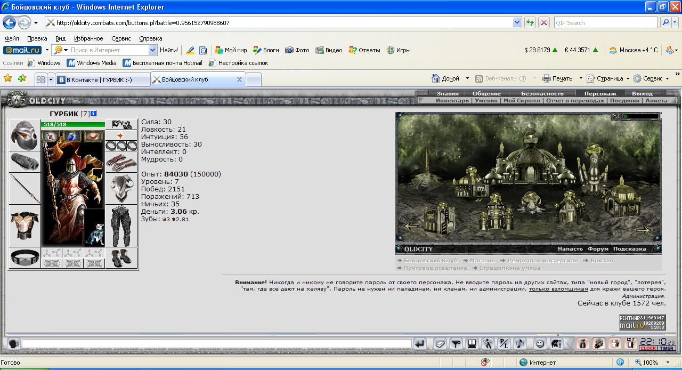Expand the mail.ru search field dropdown

[153, 50]
